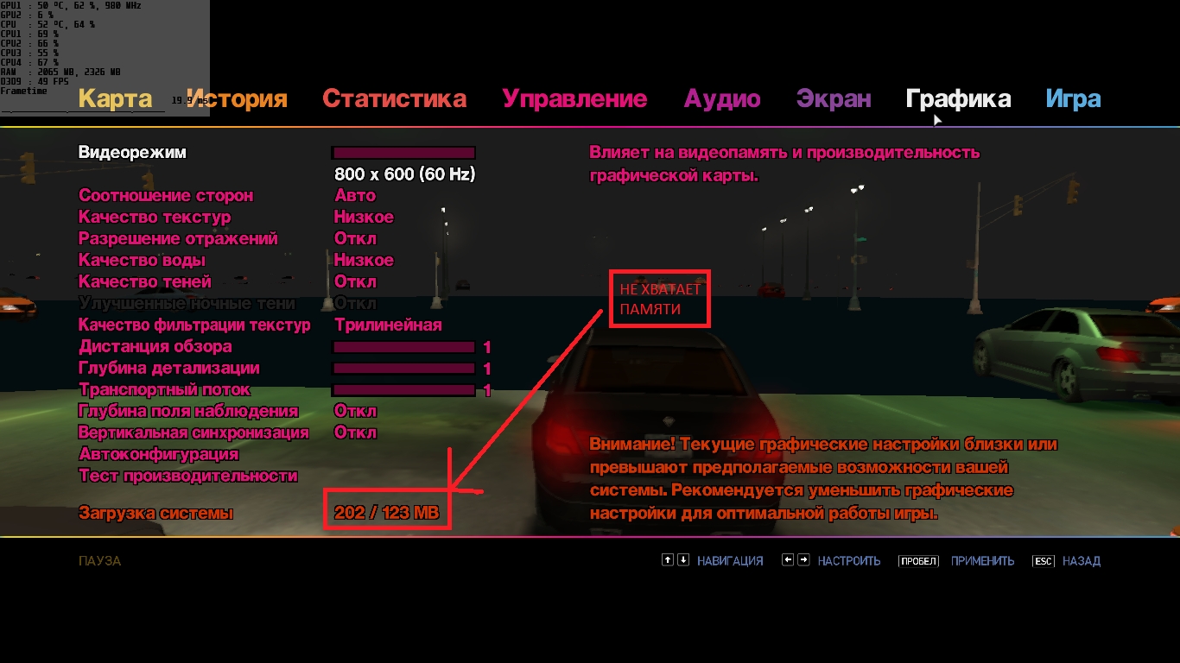The image size is (1180, 663).
Task: Switch to the История tab
Action: point(237,99)
